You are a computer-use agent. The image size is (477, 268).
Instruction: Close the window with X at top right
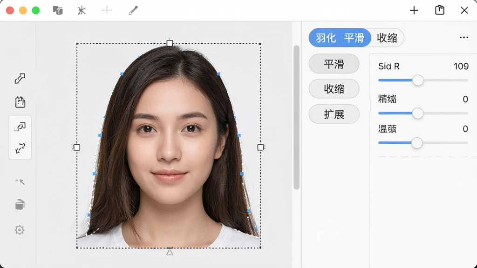[464, 10]
